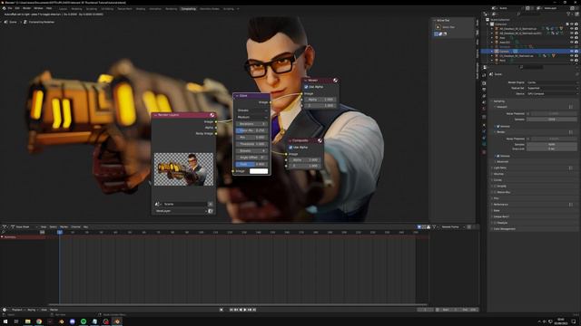Click the Blender logo menu icon
This screenshot has height=326, width=581.
click(x=4, y=8)
